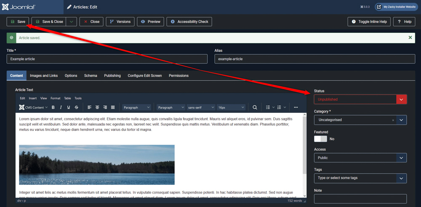
Task: Expand the Save & Close options arrow
Action: click(72, 22)
